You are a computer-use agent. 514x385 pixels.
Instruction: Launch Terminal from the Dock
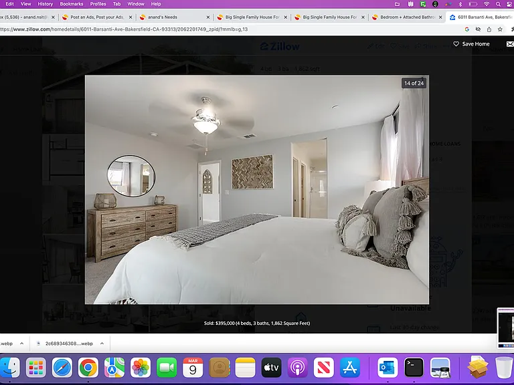(414, 368)
